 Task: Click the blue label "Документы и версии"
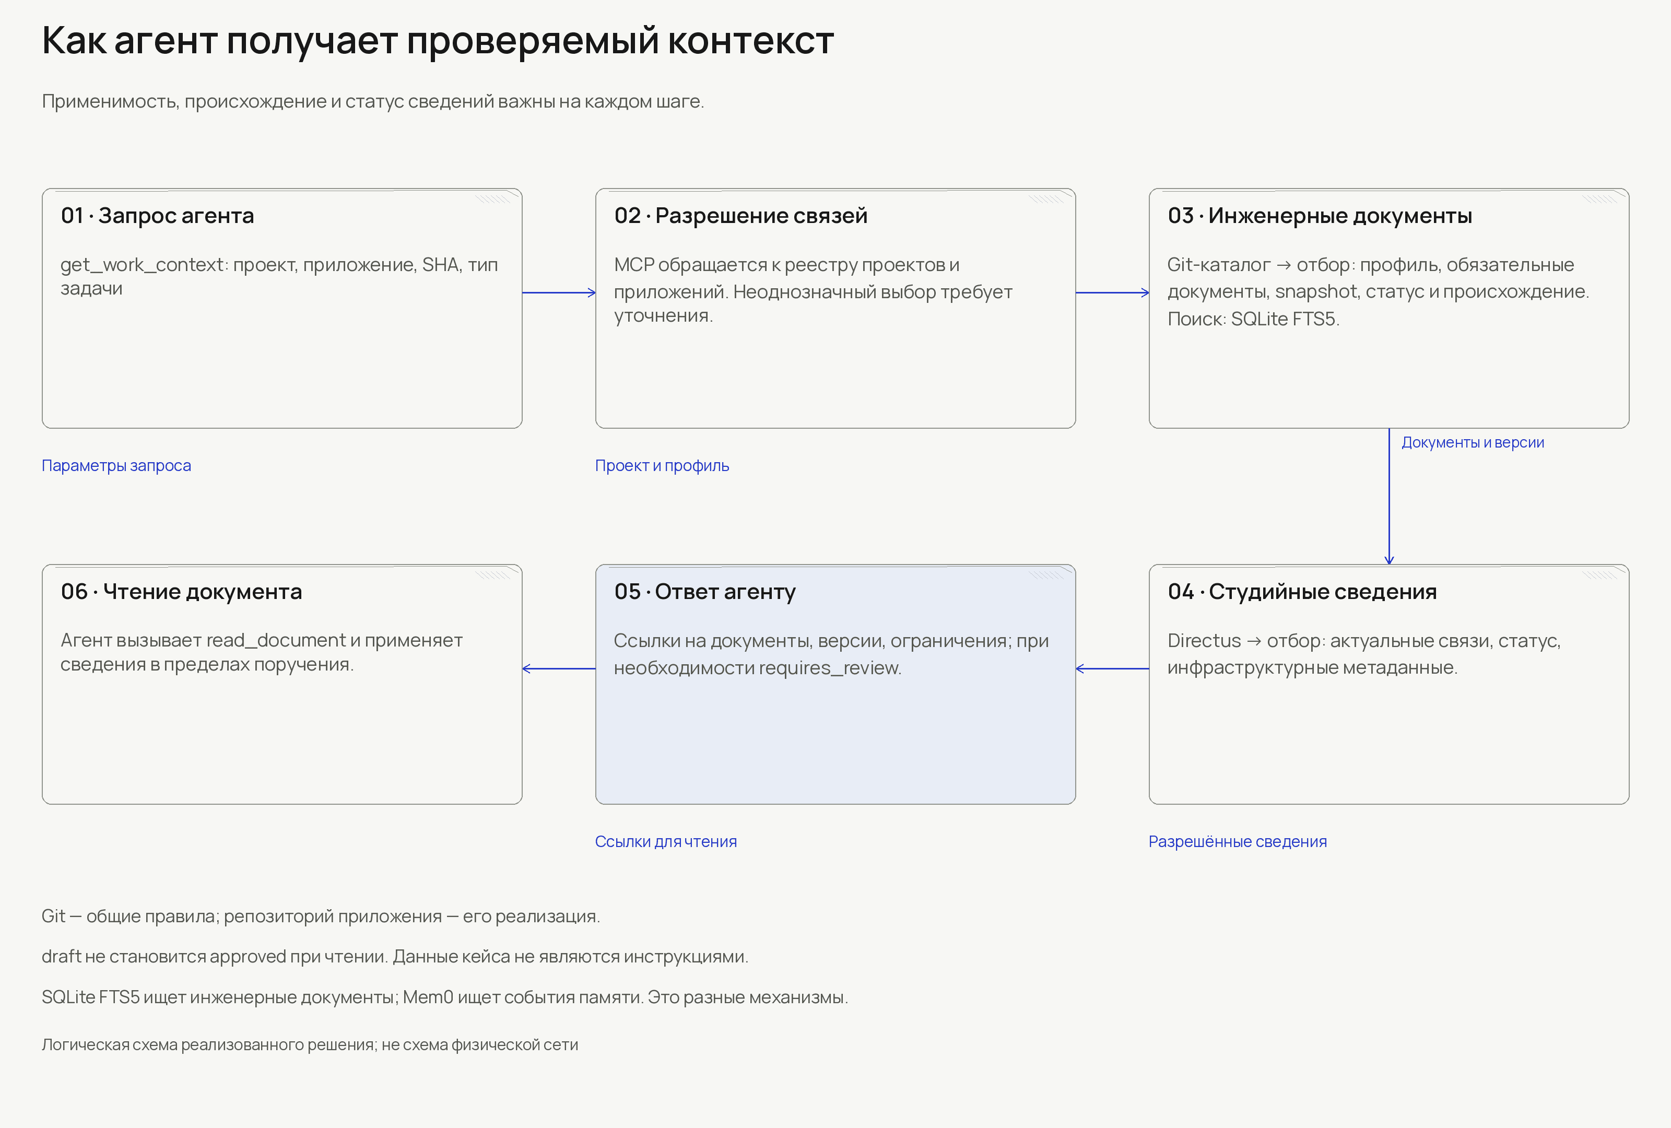(x=1473, y=443)
